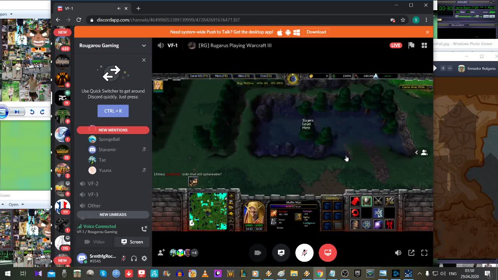Open Discord User Settings gear
Viewport: 498px width, 280px height.
coord(144,258)
